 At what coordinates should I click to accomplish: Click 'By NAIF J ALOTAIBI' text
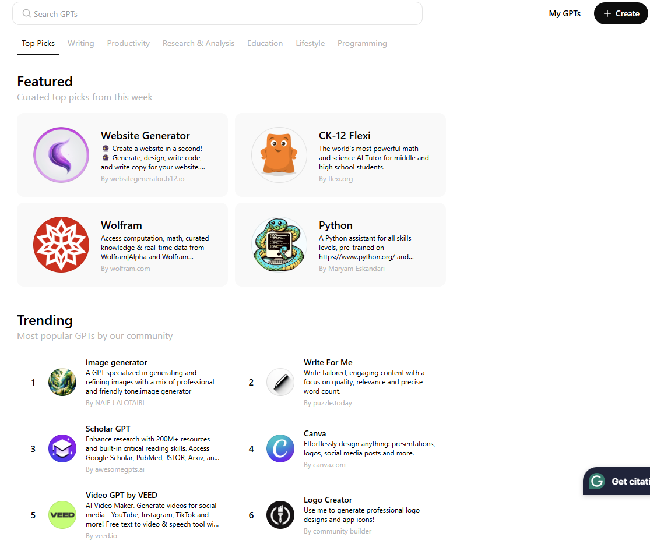click(x=115, y=402)
